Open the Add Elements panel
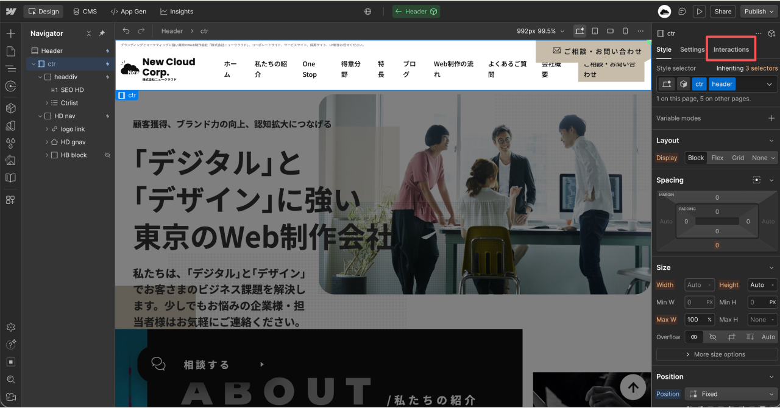Screen dimensions: 780x408 point(10,33)
